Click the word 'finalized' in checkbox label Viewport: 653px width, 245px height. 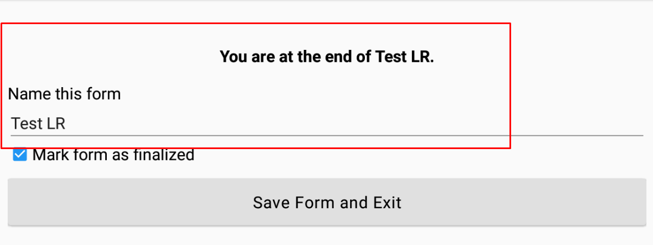click(x=164, y=155)
